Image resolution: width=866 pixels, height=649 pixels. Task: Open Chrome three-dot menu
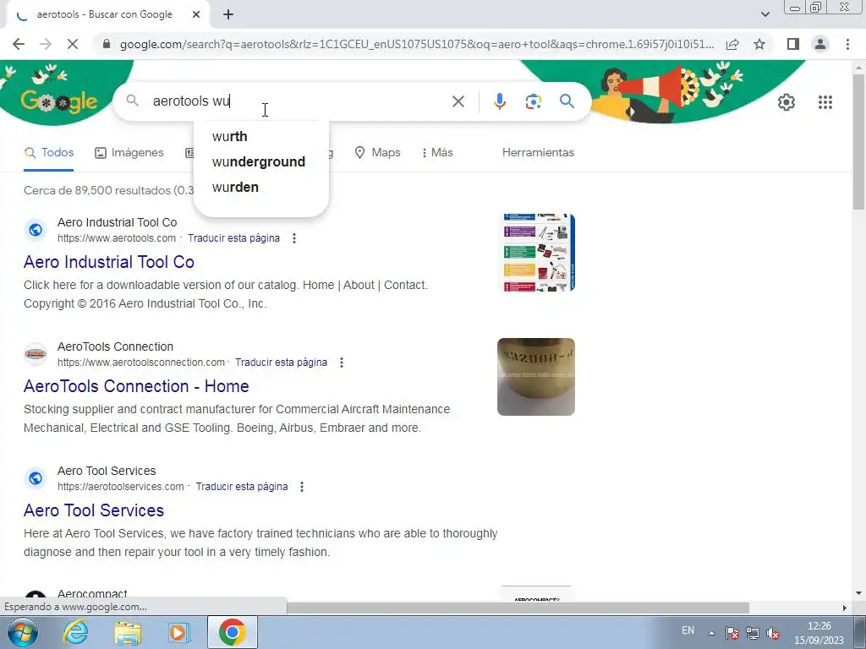[847, 44]
